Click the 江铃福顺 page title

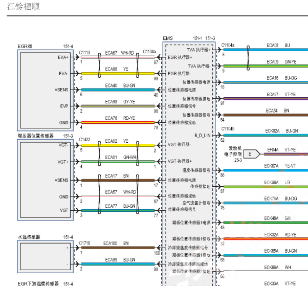pos(24,7)
